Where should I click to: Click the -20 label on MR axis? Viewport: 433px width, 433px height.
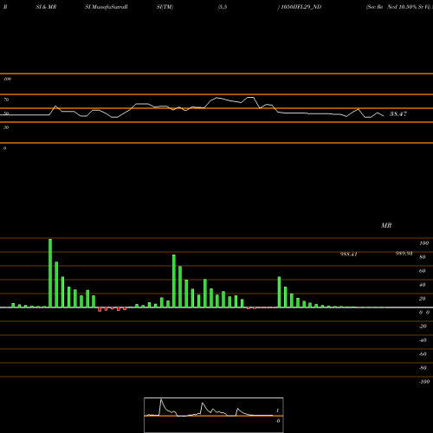click(x=423, y=326)
